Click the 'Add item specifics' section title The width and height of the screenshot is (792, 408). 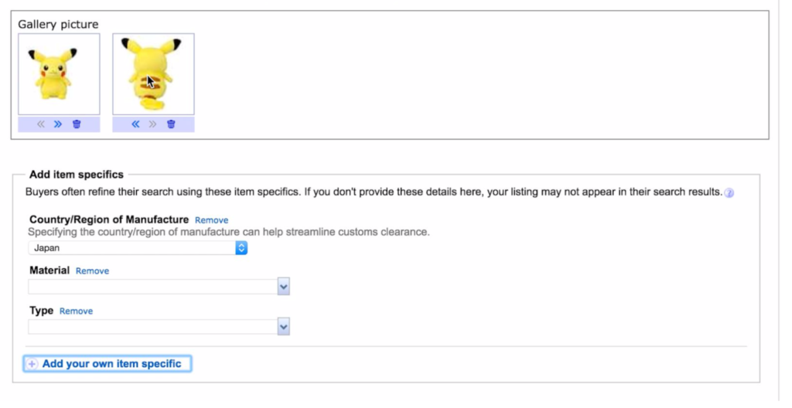point(77,174)
